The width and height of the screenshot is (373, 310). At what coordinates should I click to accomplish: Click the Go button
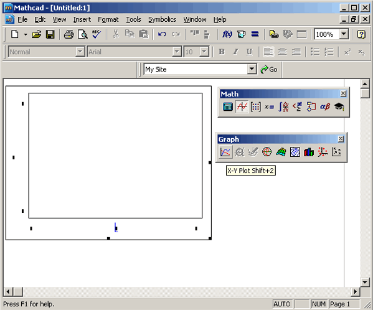coord(269,69)
